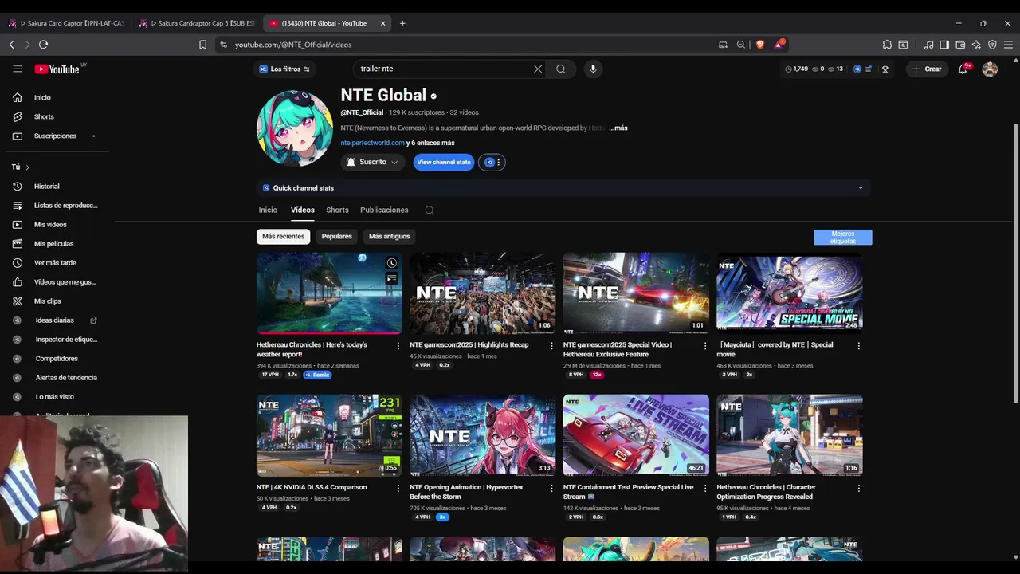
Task: Add weather report video to Watch later
Action: (391, 263)
